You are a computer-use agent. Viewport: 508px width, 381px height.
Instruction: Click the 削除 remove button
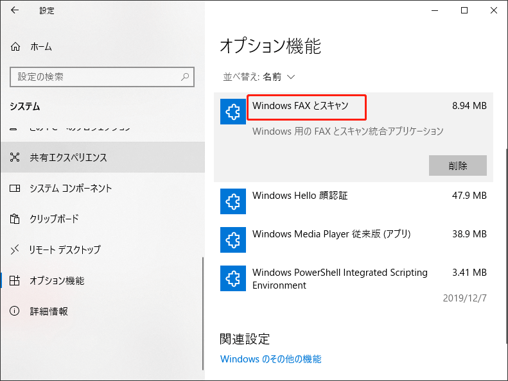(x=458, y=165)
